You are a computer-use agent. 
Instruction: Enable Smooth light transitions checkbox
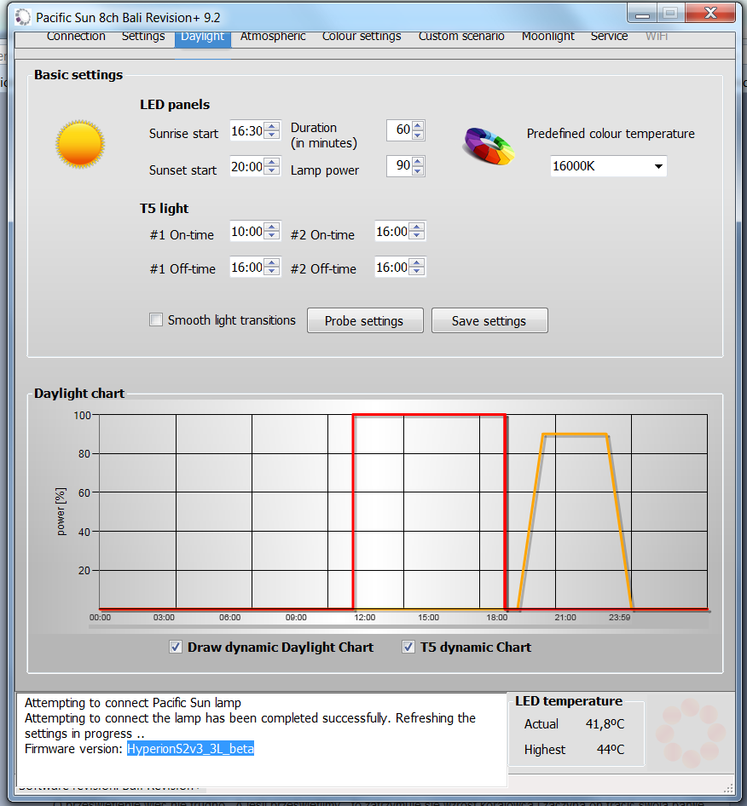pos(156,320)
